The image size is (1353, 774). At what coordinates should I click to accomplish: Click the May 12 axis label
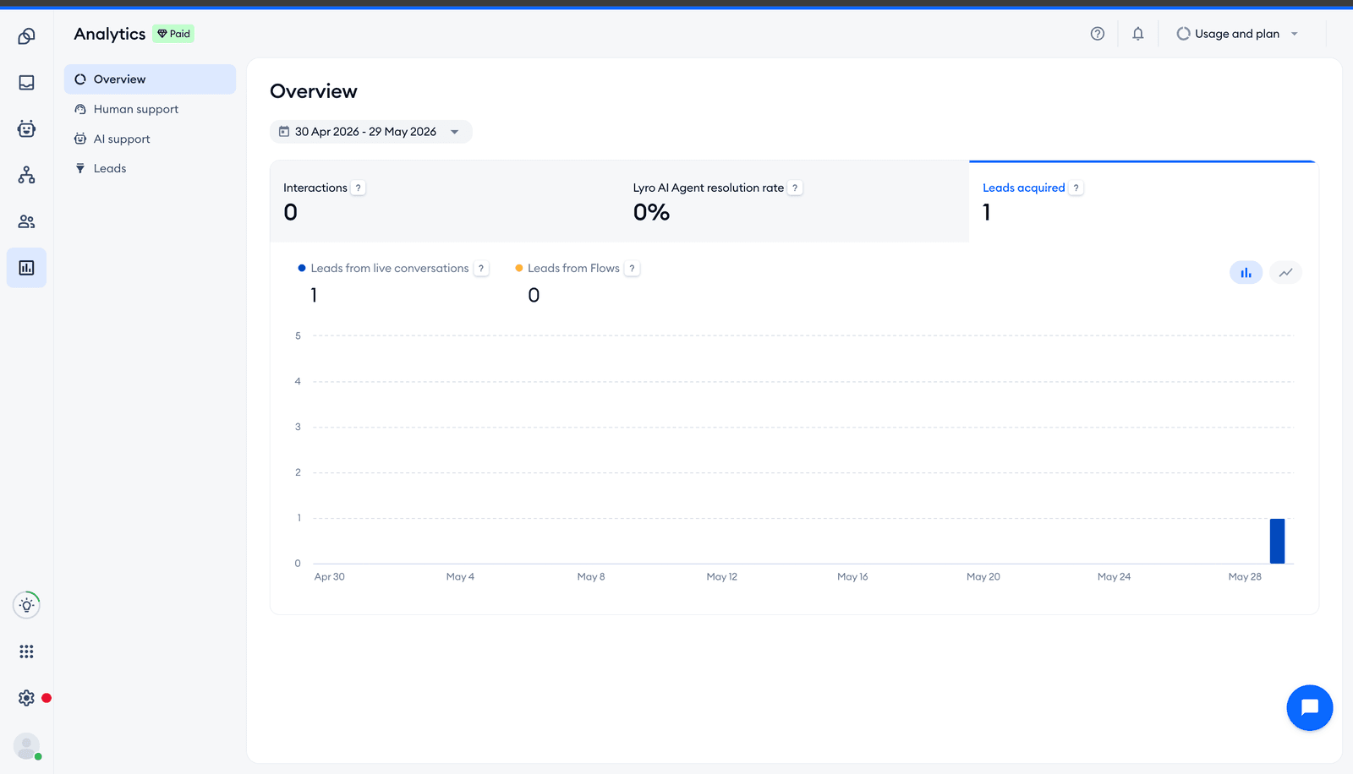point(722,577)
